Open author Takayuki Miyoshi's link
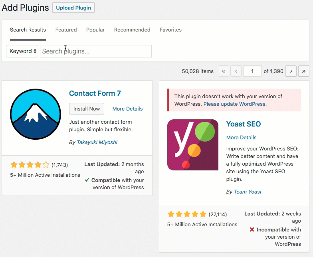 click(x=97, y=142)
